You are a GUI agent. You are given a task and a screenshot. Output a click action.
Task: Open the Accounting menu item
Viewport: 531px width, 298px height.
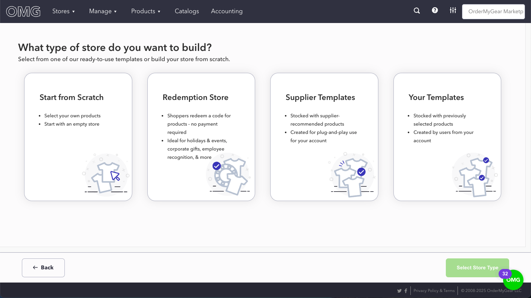[x=227, y=11]
